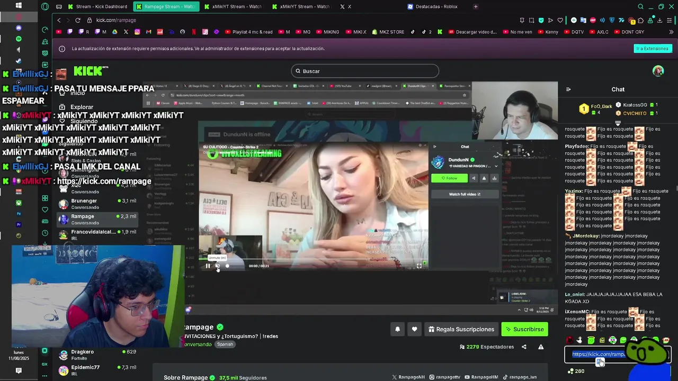Click Regala Suscripciones button
This screenshot has height=381, width=678.
point(461,329)
